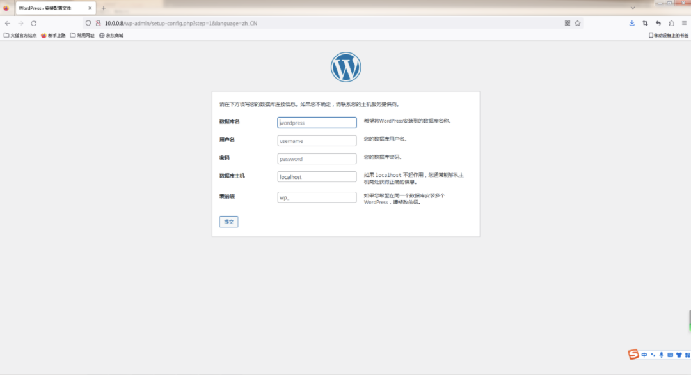Screen dimensions: 691x375
Task: Click the screenshot crop icon
Action: click(645, 23)
